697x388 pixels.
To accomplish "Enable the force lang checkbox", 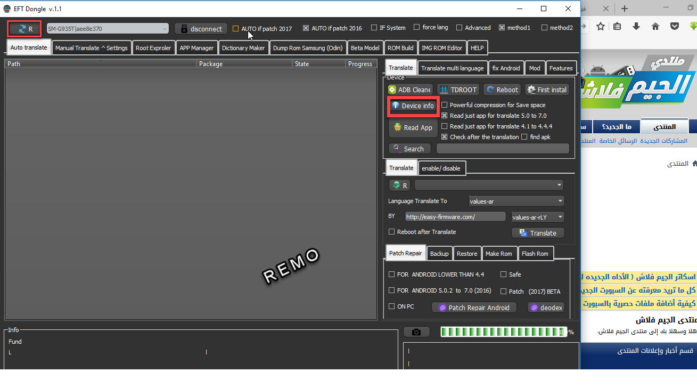I will (416, 28).
